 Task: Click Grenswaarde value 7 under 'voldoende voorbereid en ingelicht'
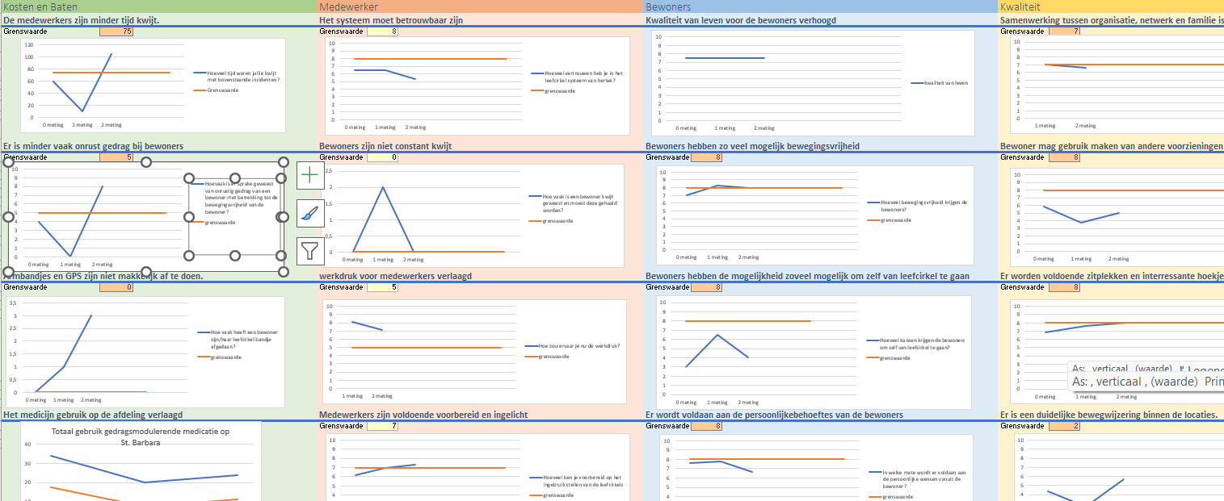point(382,426)
